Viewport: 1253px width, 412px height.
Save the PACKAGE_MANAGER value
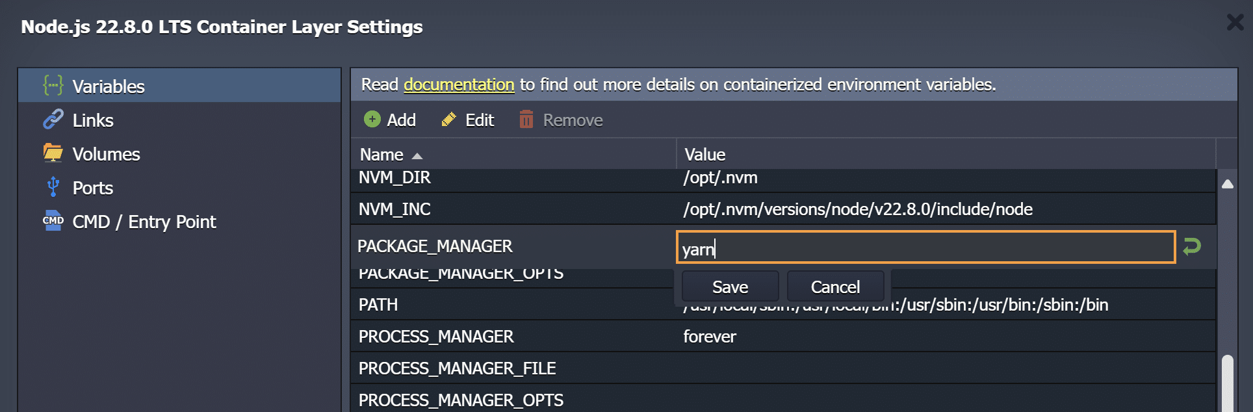click(x=730, y=287)
